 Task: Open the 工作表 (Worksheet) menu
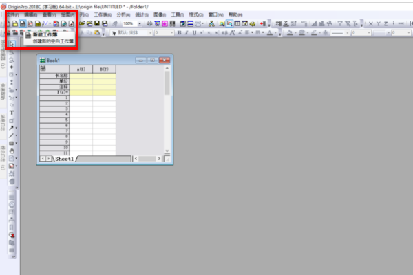[103, 14]
